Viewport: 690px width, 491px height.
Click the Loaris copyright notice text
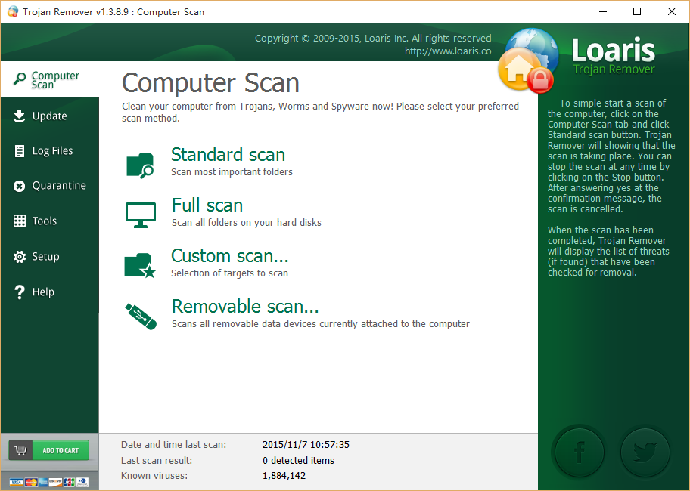[x=373, y=39]
